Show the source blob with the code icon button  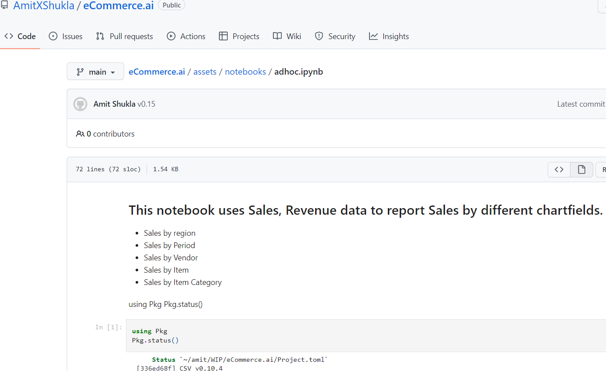[559, 169]
